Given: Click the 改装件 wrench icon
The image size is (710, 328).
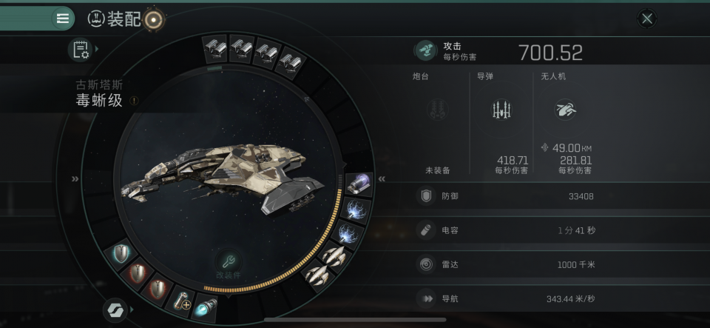Looking at the screenshot, I should click(229, 261).
